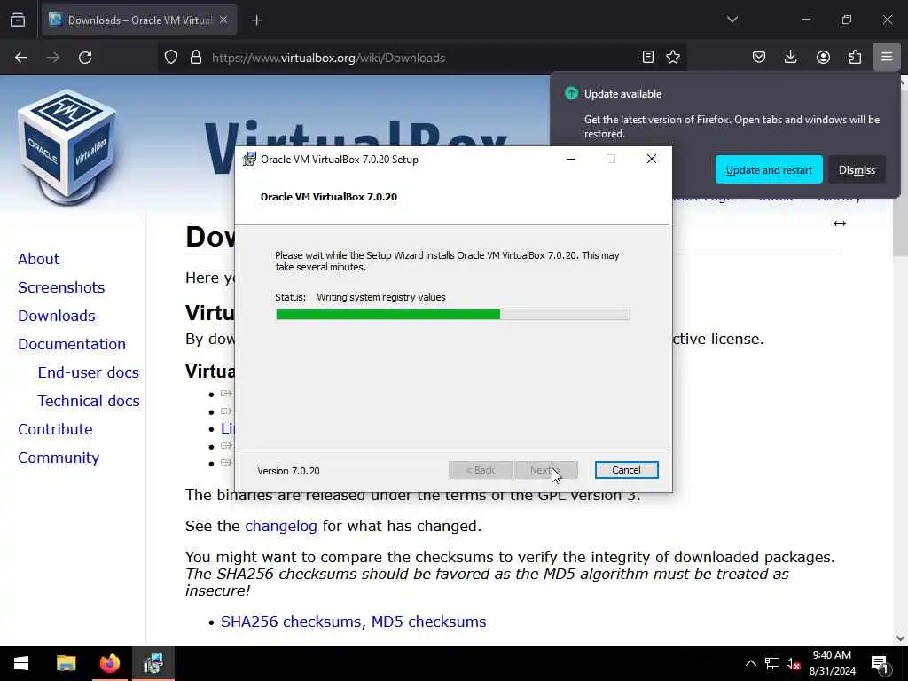Screen dimensions: 908x681
Task: Click the site padlock icon
Action: point(196,58)
